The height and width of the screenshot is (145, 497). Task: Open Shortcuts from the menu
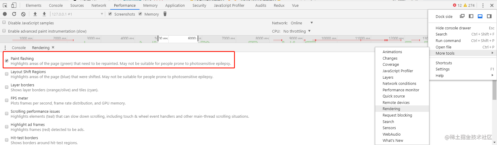click(462, 63)
